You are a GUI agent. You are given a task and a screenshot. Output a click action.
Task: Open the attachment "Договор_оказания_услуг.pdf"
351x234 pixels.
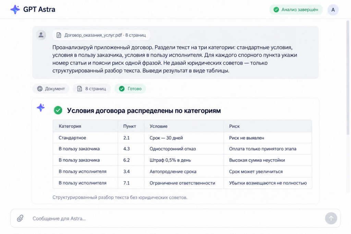101,35
